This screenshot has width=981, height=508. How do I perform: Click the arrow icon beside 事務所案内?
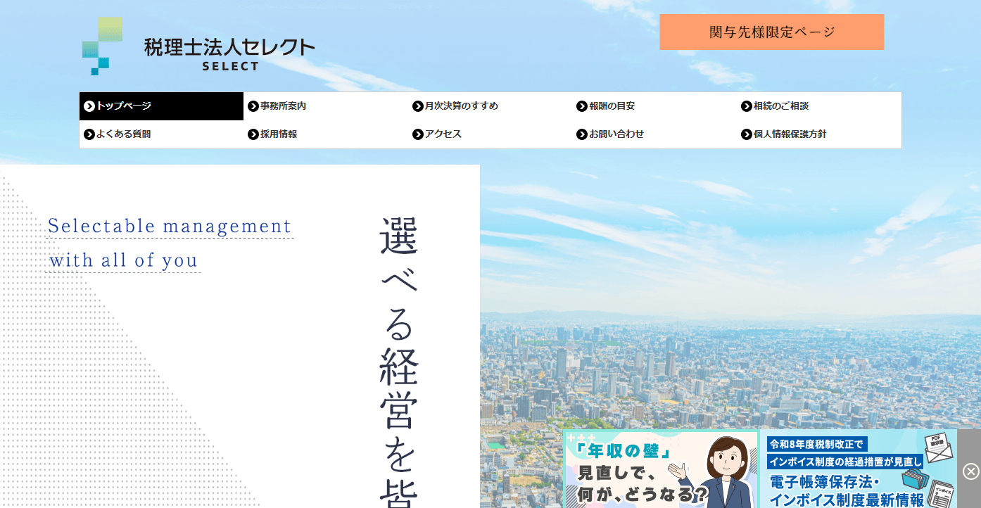(253, 106)
